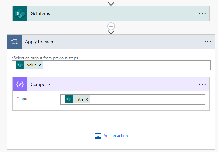Remove the Title token with its X
Image resolution: width=218 pixels, height=152 pixels.
tap(87, 99)
